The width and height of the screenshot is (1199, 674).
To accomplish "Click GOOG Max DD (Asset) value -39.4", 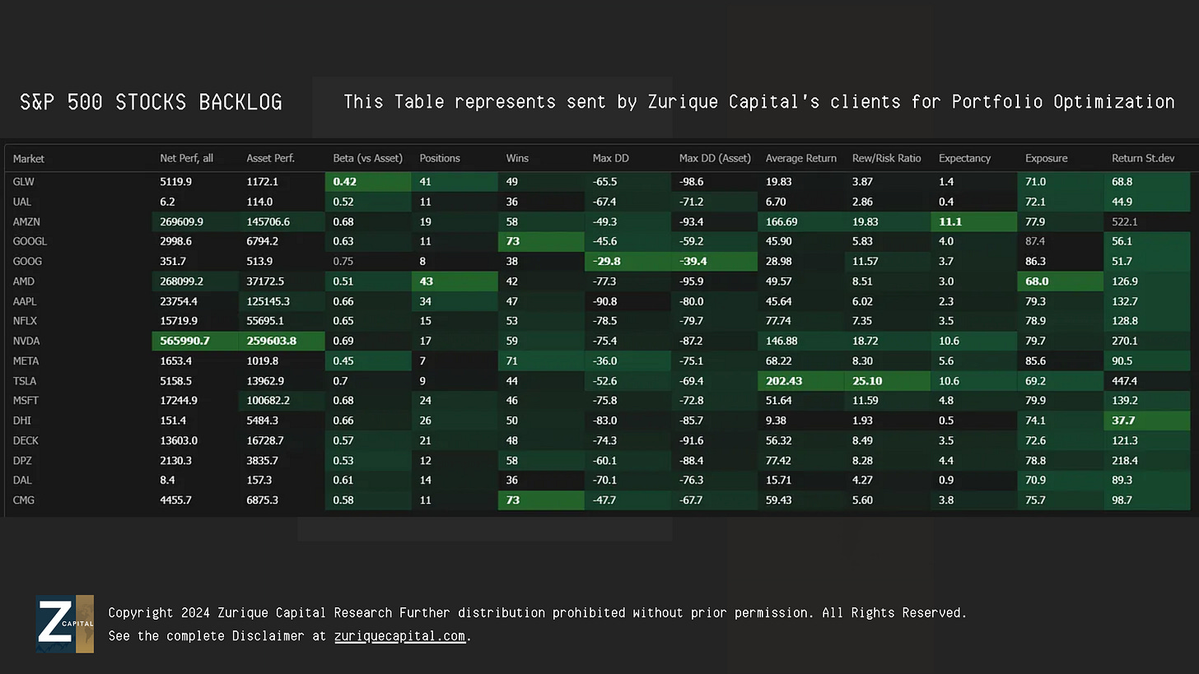I will pyautogui.click(x=693, y=261).
